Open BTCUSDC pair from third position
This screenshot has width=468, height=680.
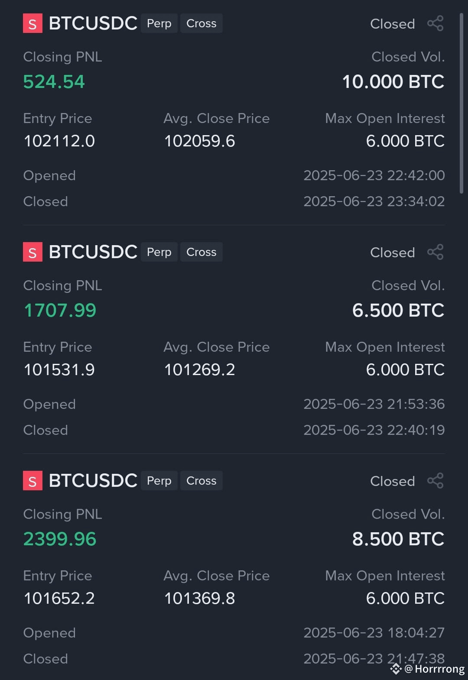tap(93, 481)
